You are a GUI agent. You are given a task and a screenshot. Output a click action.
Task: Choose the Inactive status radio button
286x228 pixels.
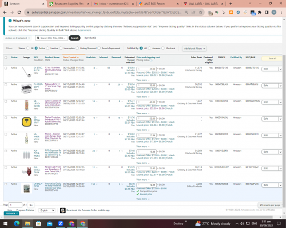(x=47, y=48)
